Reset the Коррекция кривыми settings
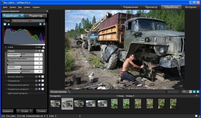The width and height of the screenshot is (201, 118). [x=36, y=89]
